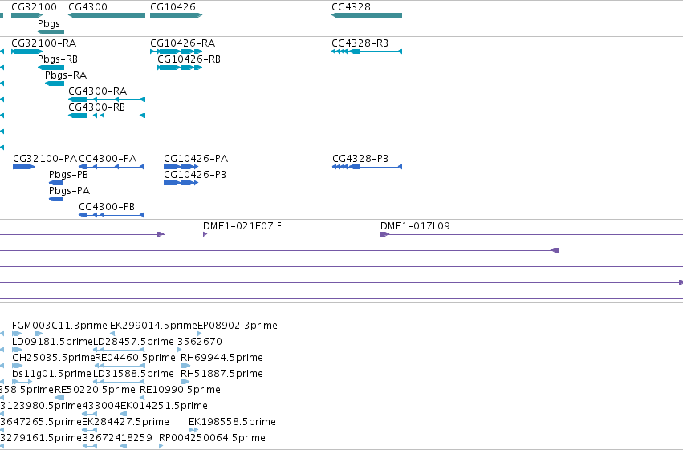Click the CG10426 gene bar
The width and height of the screenshot is (683, 450).
click(x=177, y=15)
